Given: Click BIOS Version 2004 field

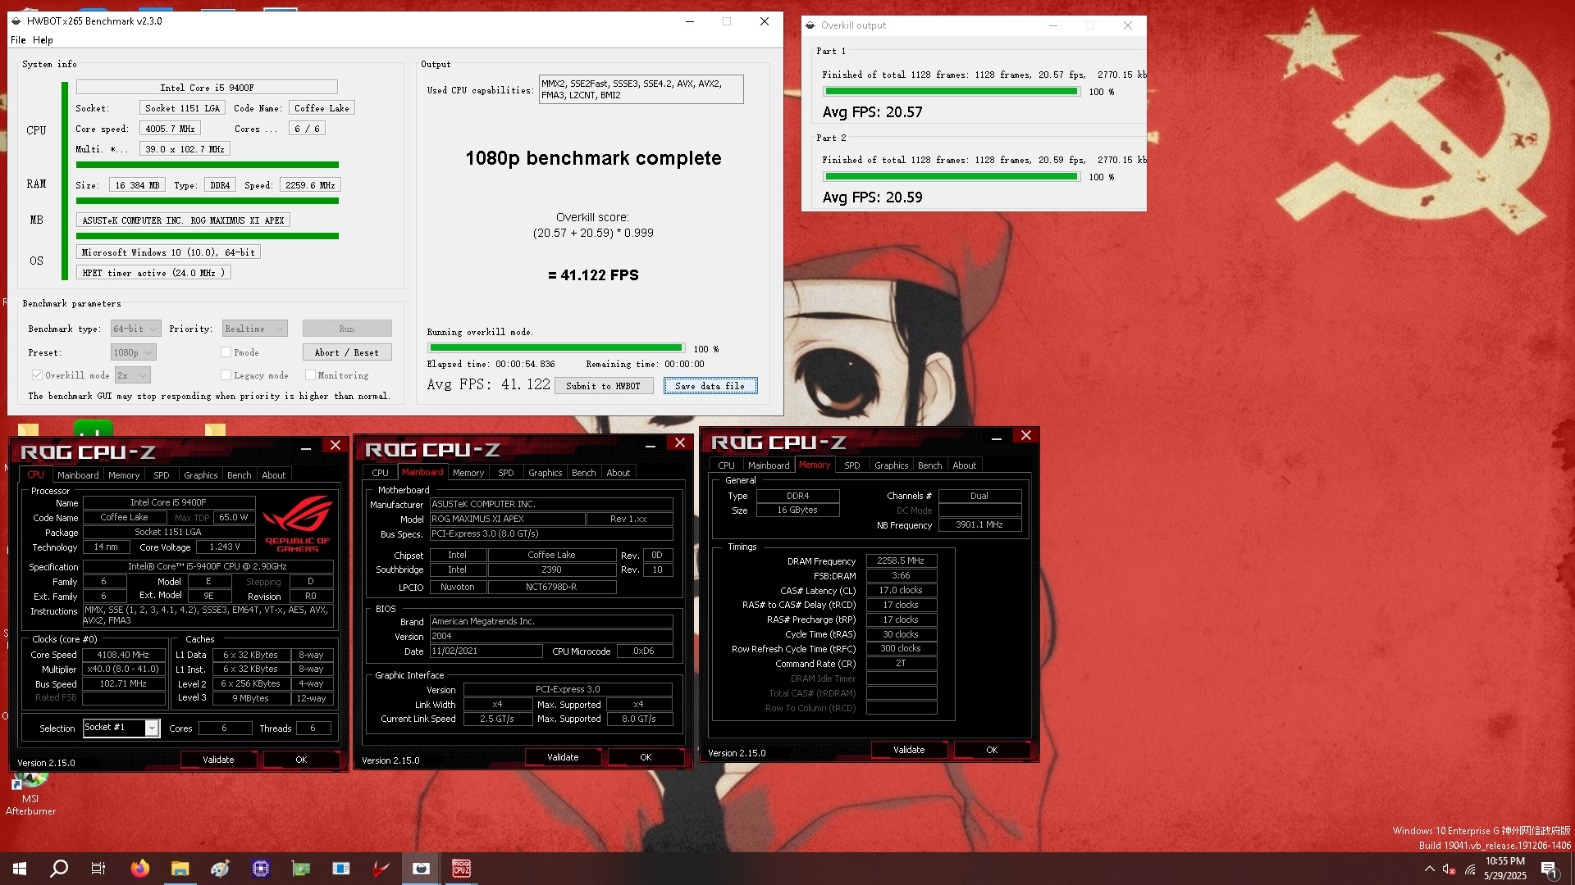Looking at the screenshot, I should point(551,636).
